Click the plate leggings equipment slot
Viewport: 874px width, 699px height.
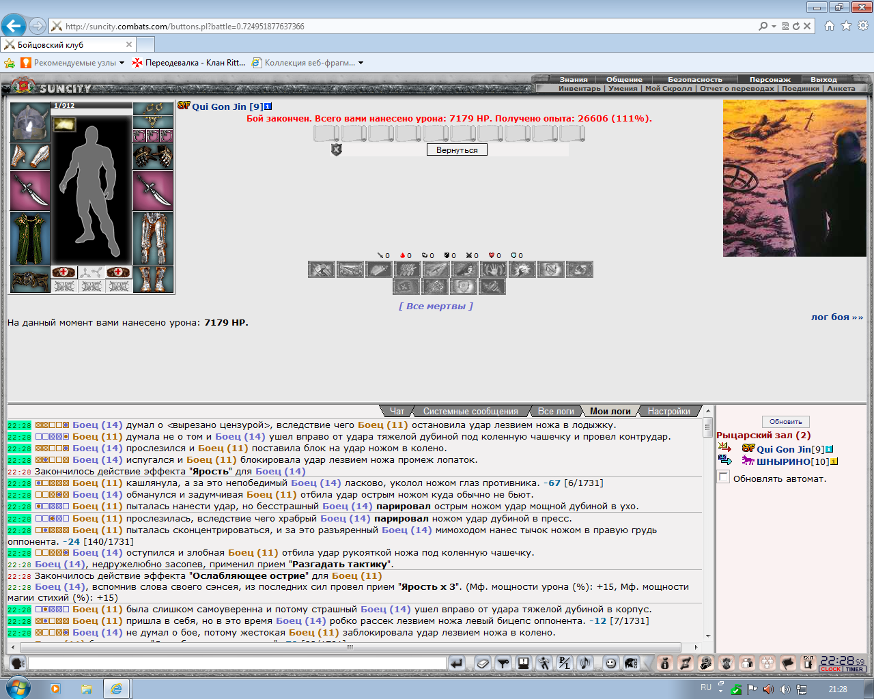pos(153,238)
